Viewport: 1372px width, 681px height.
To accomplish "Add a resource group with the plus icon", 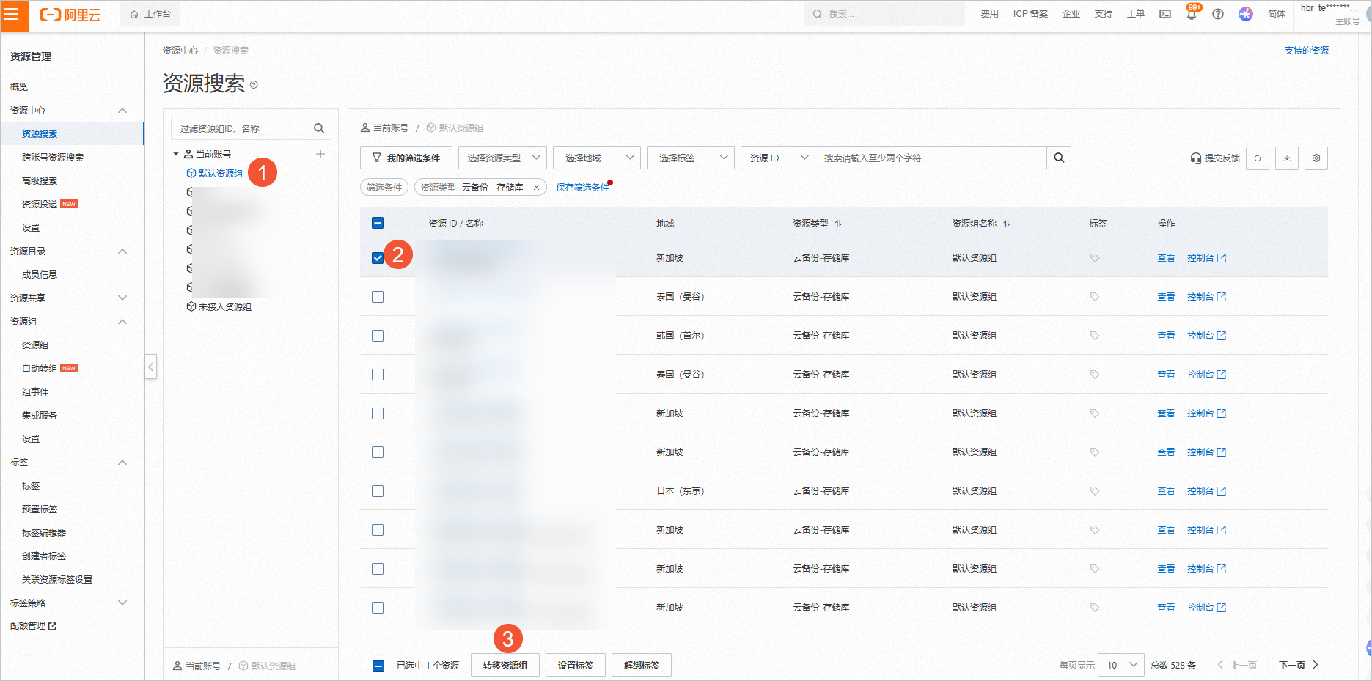I will click(320, 154).
